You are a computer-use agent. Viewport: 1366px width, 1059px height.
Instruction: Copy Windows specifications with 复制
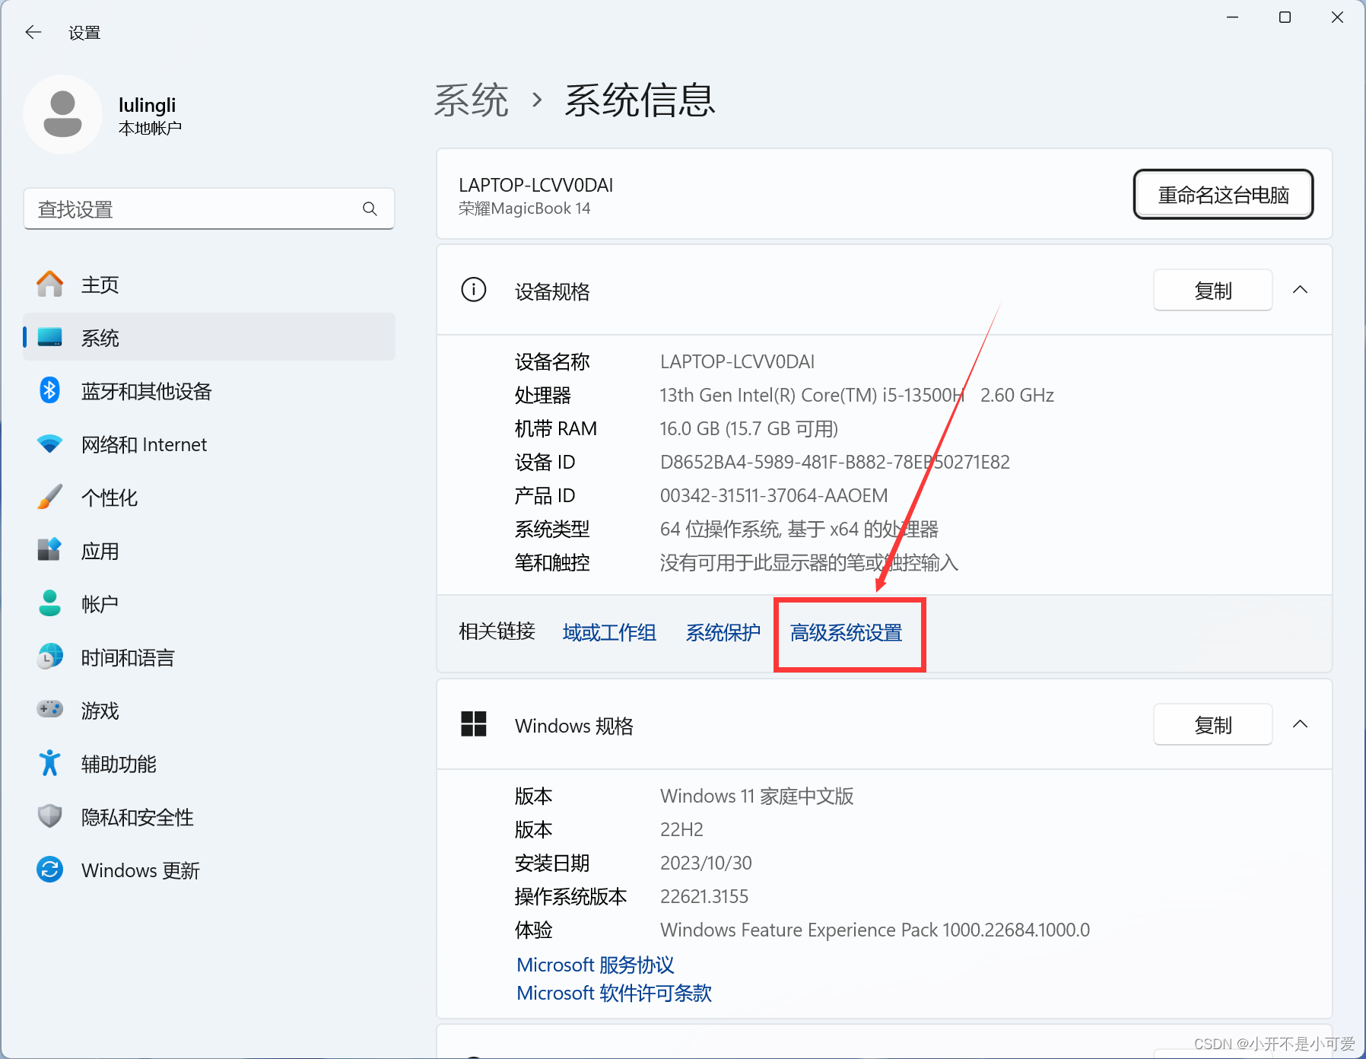coord(1213,725)
